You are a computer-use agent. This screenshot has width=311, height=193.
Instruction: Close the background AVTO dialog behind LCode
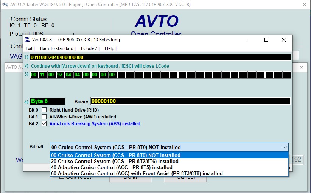point(302,67)
